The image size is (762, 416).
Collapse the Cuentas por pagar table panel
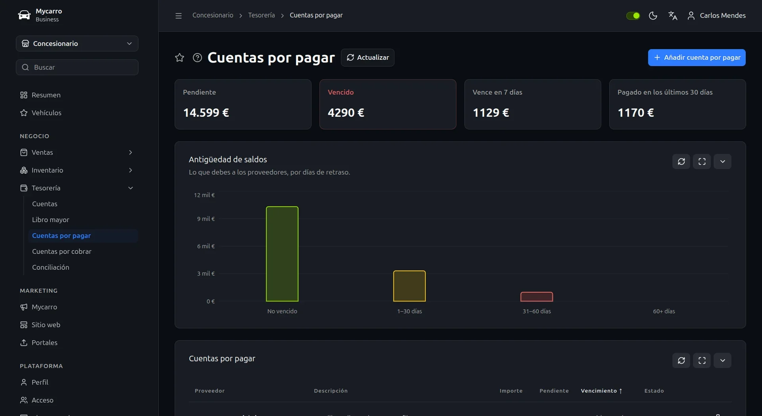pyautogui.click(x=722, y=360)
